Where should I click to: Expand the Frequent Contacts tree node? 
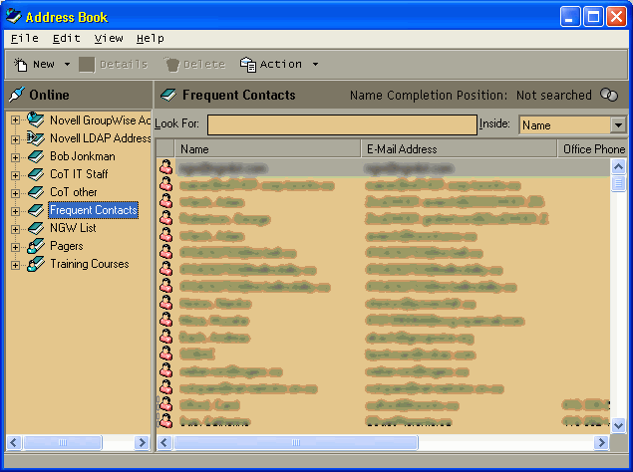coord(15,211)
